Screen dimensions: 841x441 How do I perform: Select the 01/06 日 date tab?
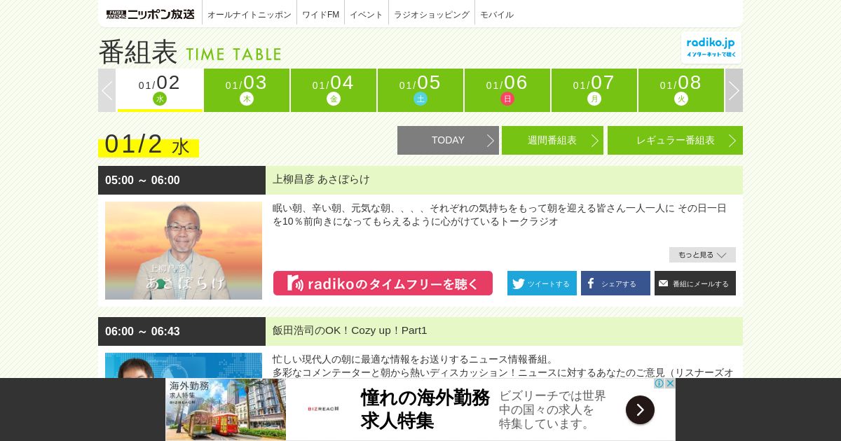pos(507,90)
